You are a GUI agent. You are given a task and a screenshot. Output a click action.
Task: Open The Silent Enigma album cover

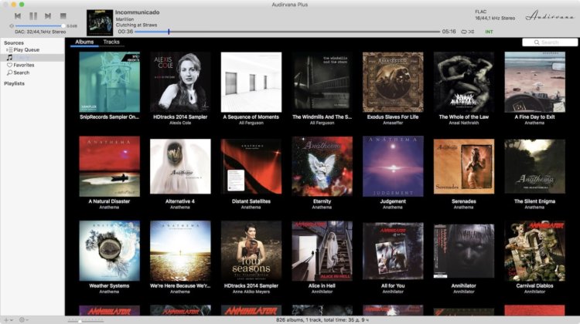(x=535, y=167)
